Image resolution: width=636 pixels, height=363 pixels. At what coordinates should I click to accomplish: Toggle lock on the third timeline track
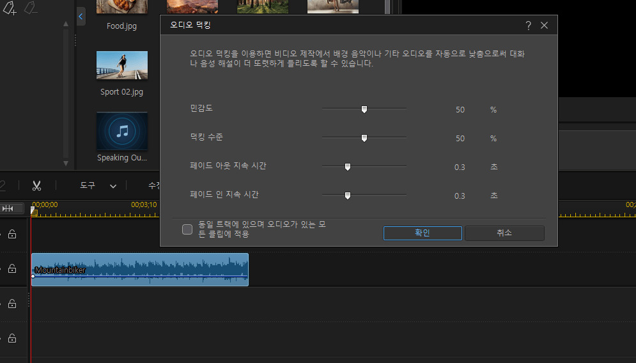12,304
